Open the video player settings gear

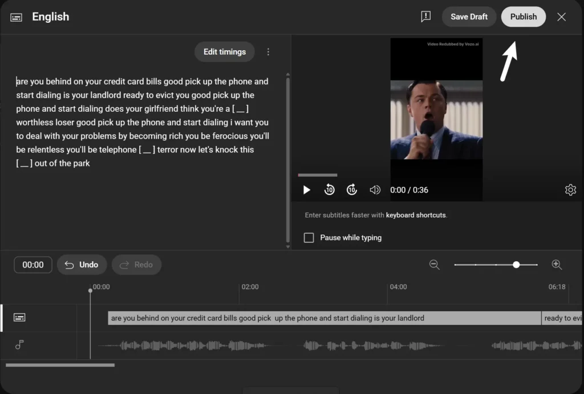pos(570,189)
